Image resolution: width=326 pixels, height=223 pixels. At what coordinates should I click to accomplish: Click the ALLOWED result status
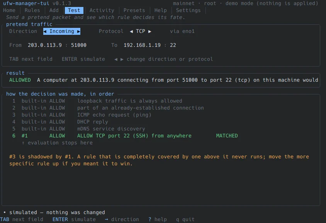click(x=20, y=80)
